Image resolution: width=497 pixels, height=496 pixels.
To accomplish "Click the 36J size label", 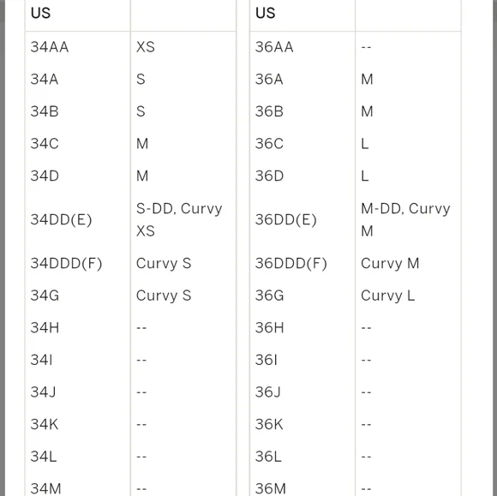I will (268, 392).
